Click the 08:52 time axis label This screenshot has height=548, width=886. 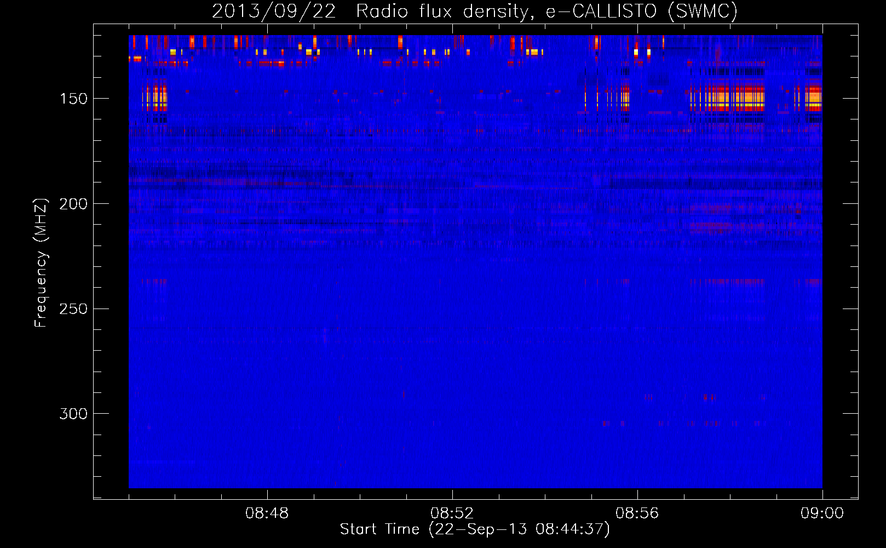click(x=452, y=513)
